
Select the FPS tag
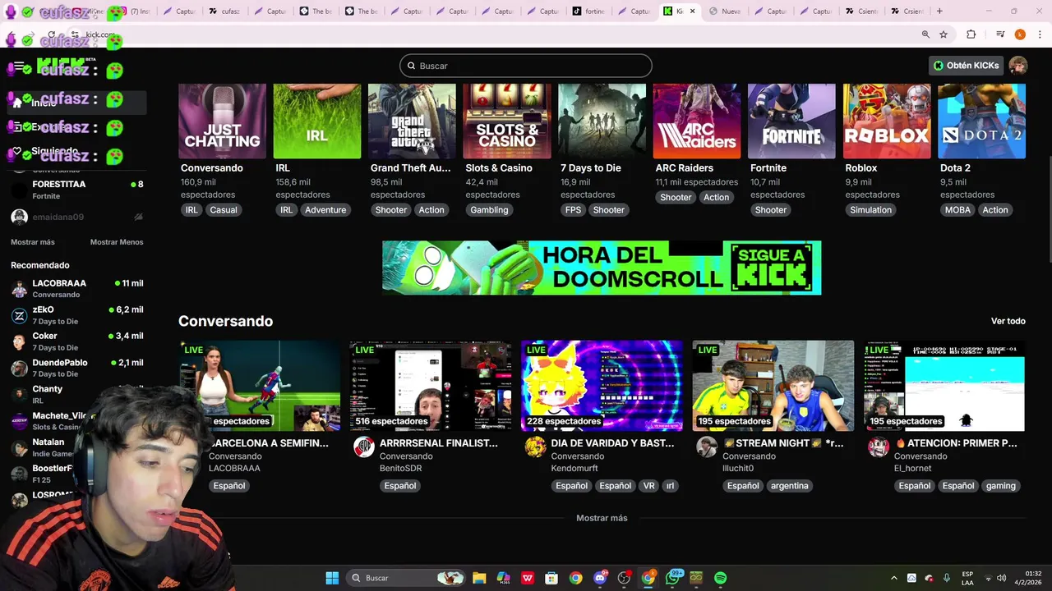click(573, 210)
